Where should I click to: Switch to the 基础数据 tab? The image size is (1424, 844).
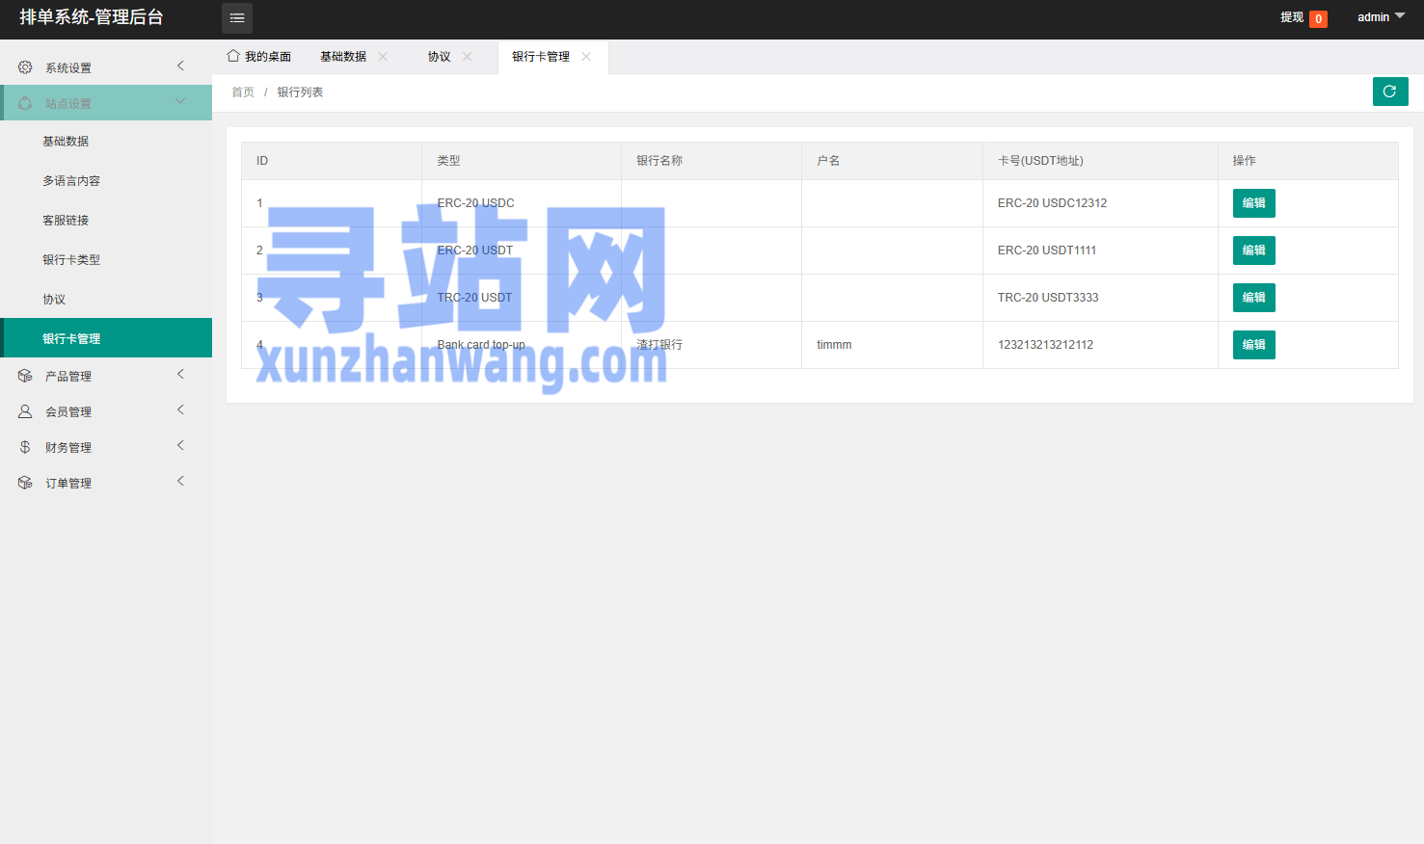[343, 57]
